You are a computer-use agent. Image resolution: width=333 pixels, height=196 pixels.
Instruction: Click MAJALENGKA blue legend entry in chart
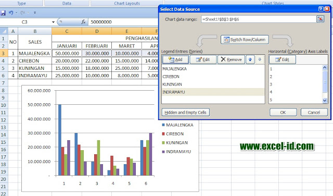tap(177, 125)
